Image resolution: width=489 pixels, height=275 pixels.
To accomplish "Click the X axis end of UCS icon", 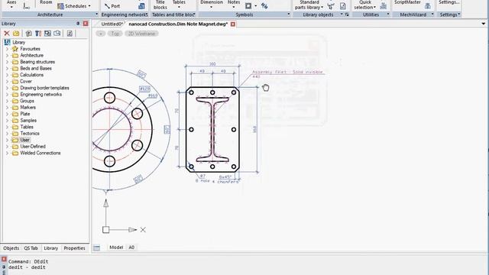I will pos(143,230).
